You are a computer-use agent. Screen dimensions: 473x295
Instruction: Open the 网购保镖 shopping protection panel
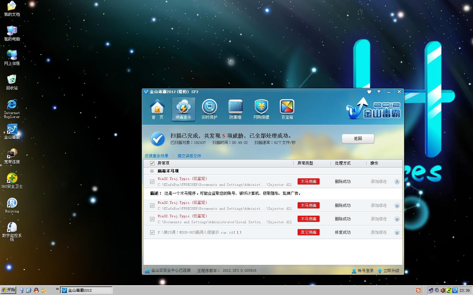pos(261,109)
